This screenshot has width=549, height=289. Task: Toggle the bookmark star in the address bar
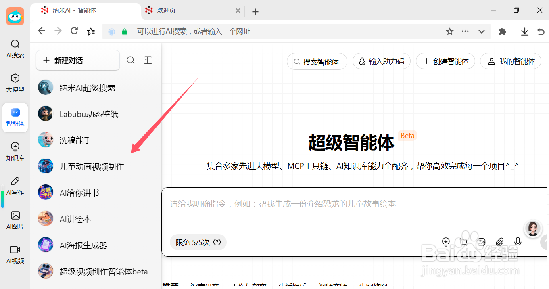[x=449, y=31]
